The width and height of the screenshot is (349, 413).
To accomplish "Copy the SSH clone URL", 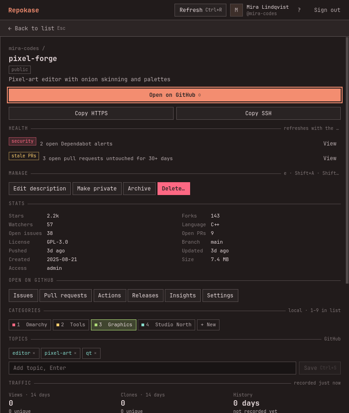I will [x=259, y=113].
